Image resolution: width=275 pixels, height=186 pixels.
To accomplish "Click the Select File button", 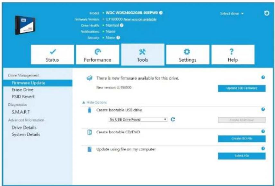I will (x=242, y=156).
